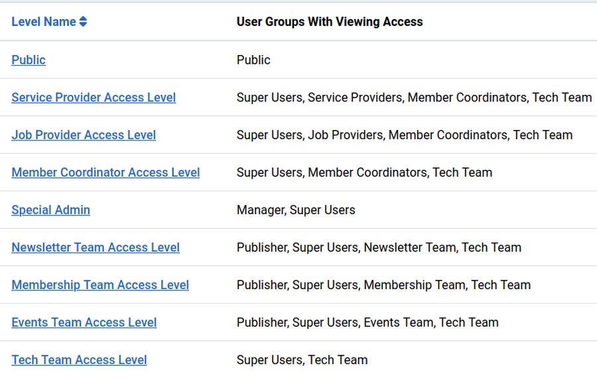This screenshot has height=378, width=597.
Task: Open the Public access level link
Action: [x=29, y=60]
